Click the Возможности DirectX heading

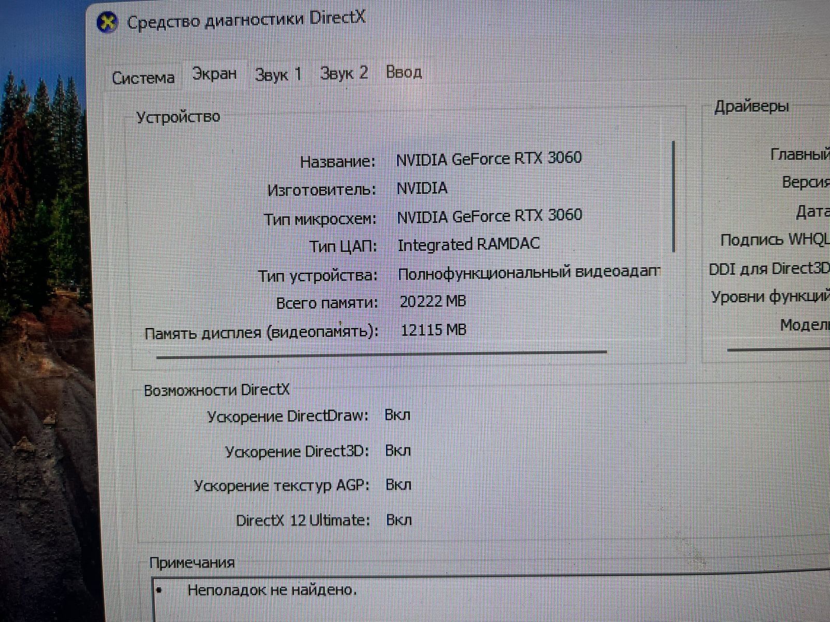coord(216,390)
